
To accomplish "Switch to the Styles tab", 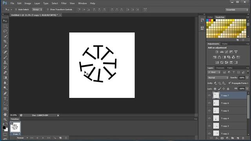I will coord(225,44).
